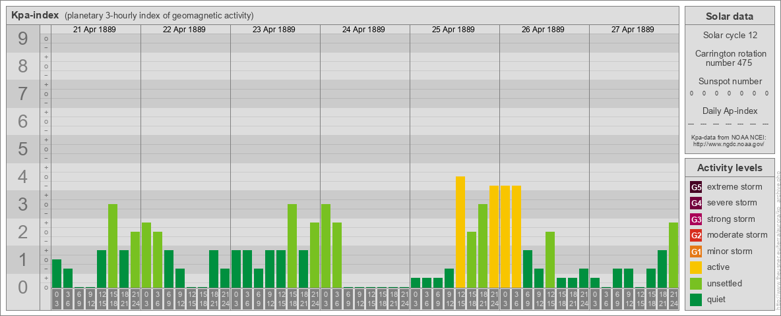Click the light green bar on 24 Apr 0-3
This screenshot has height=316, width=781.
(x=326, y=246)
